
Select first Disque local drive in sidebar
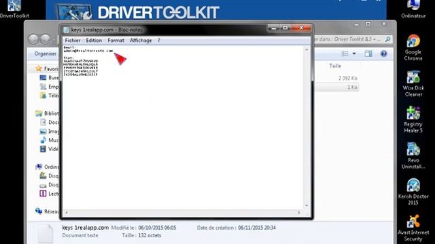(x=49, y=176)
